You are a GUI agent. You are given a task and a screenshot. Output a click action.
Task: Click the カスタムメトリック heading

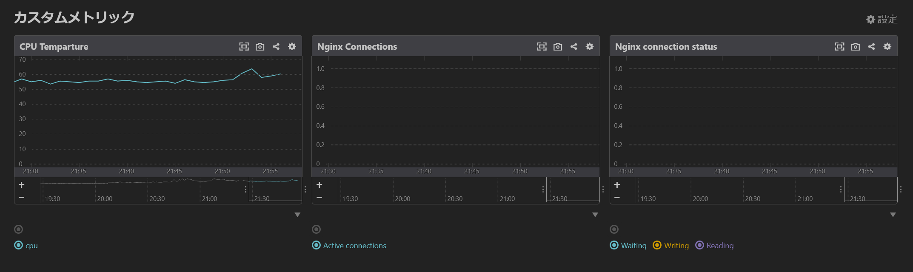(74, 17)
